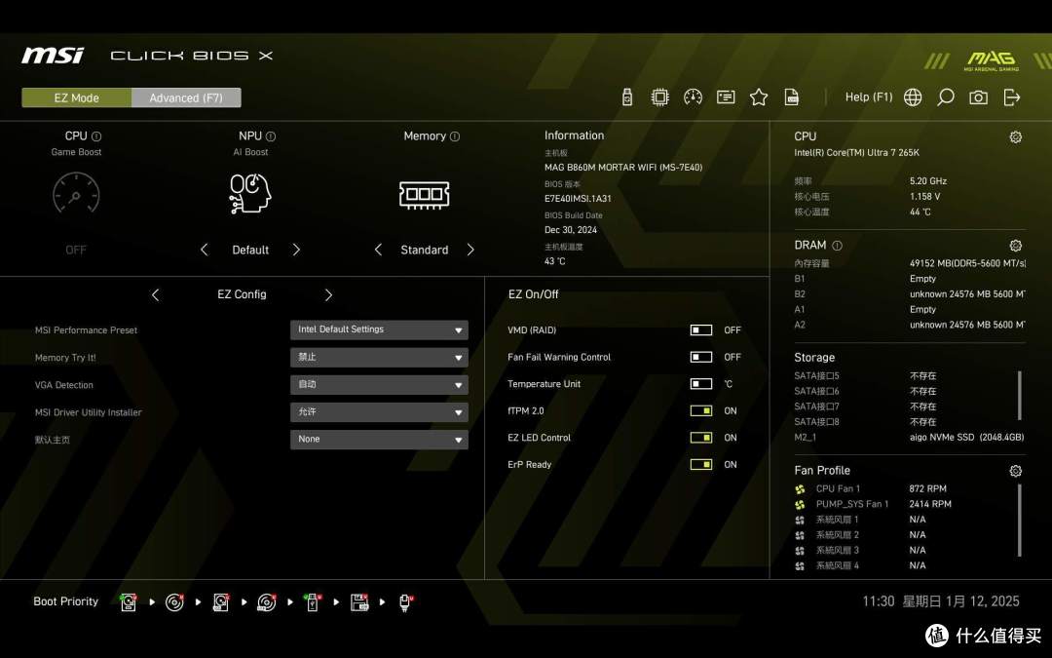Toggle EZ LED Control switch
The image size is (1052, 658).
coord(701,437)
